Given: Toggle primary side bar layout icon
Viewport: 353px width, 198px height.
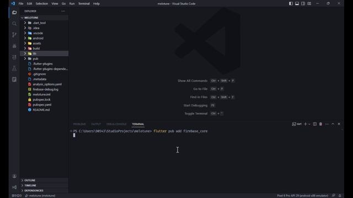Looking at the screenshot, I should [x=291, y=4].
